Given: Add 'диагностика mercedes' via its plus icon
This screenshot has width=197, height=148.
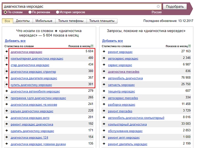Looking at the screenshot, I should coord(104,71).
